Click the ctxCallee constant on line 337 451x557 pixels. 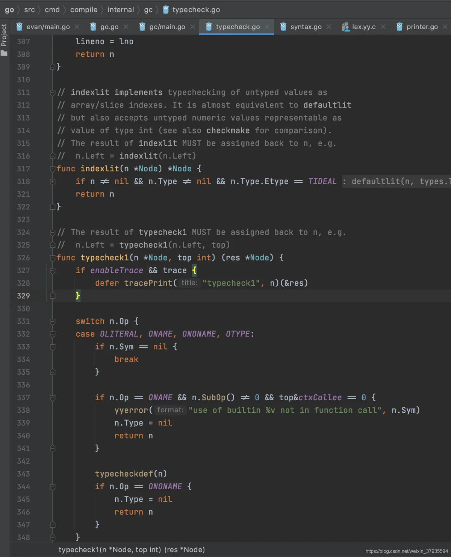[320, 398]
